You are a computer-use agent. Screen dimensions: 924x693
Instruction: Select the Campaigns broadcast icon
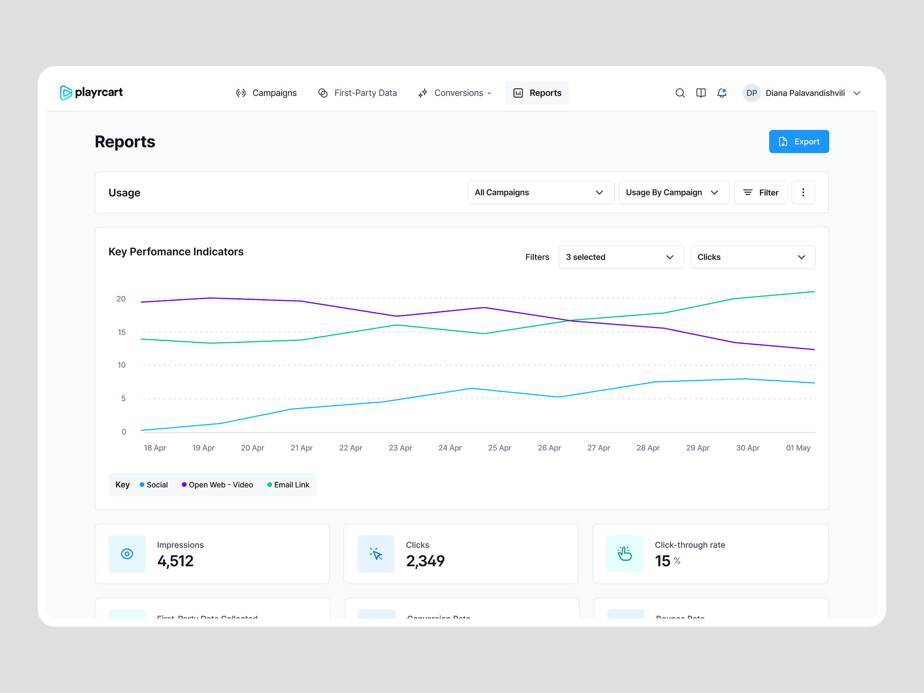[241, 92]
